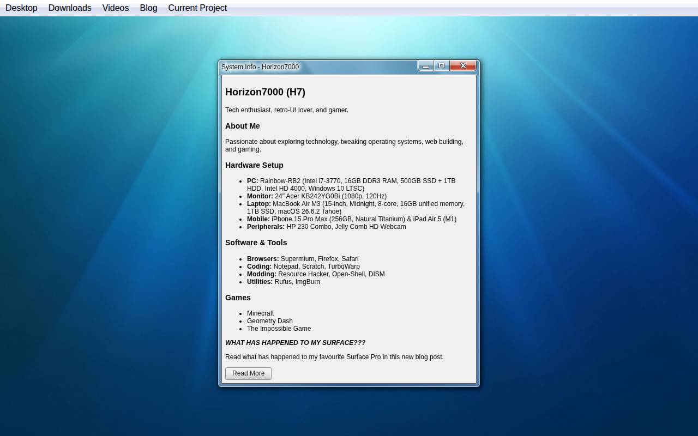Click the Hardware Setup heading
698x436 pixels.
[254, 165]
